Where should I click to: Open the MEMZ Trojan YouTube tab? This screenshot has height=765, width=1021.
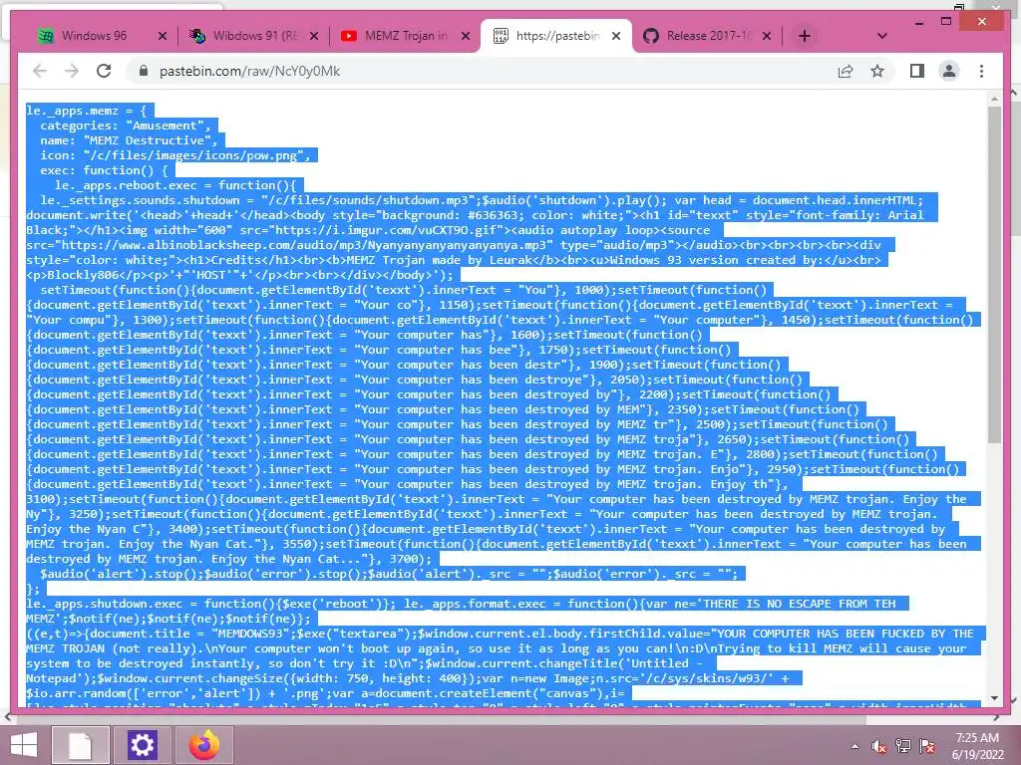click(405, 36)
